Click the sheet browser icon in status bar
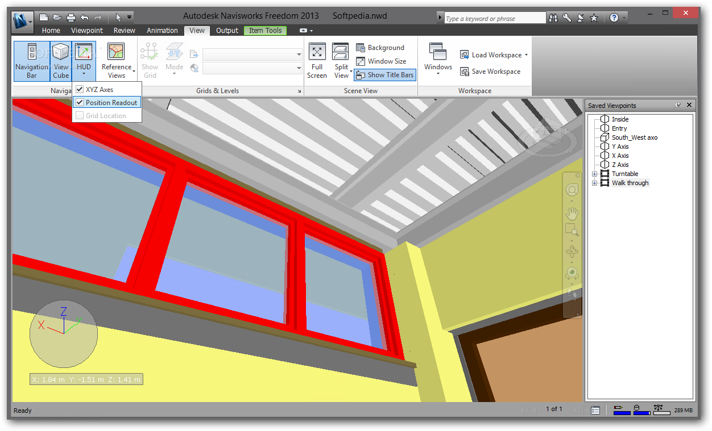Viewport: 712px width, 431px height. pos(595,410)
